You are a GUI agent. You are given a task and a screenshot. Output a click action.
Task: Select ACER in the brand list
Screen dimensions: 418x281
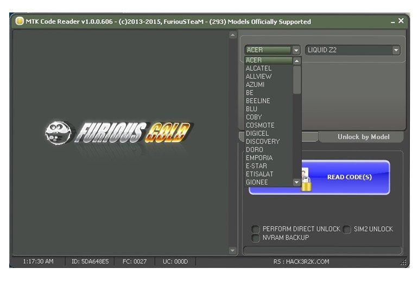[269, 60]
